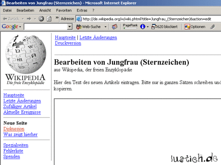Click the blue page info icon
Screen dimensions: 221x165
click(x=143, y=27)
